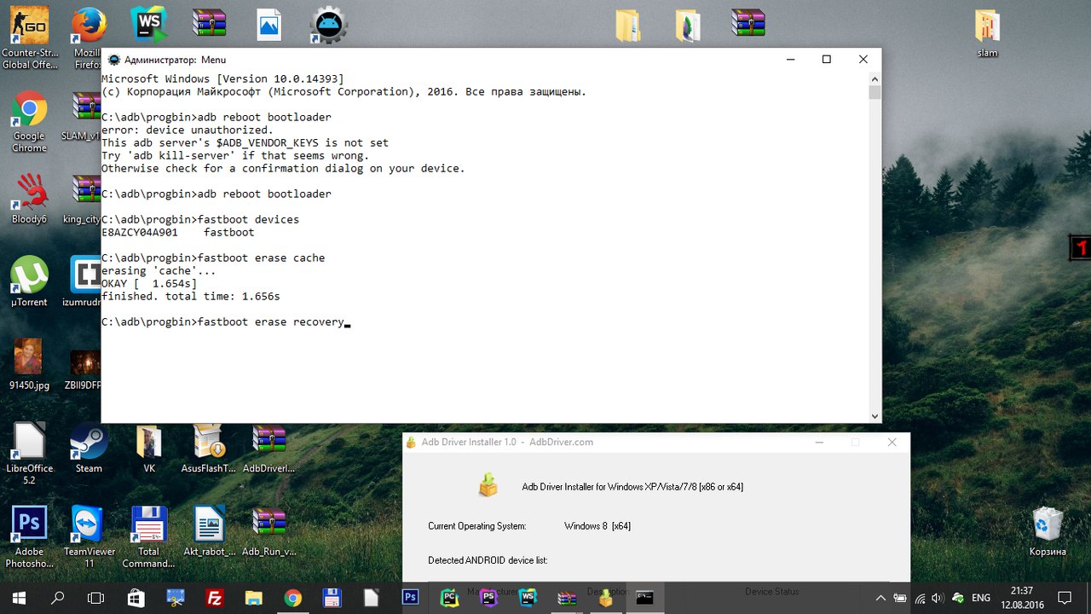1091x614 pixels.
Task: Open the LibreOffice 5.2 desktop icon
Action: coord(29,442)
